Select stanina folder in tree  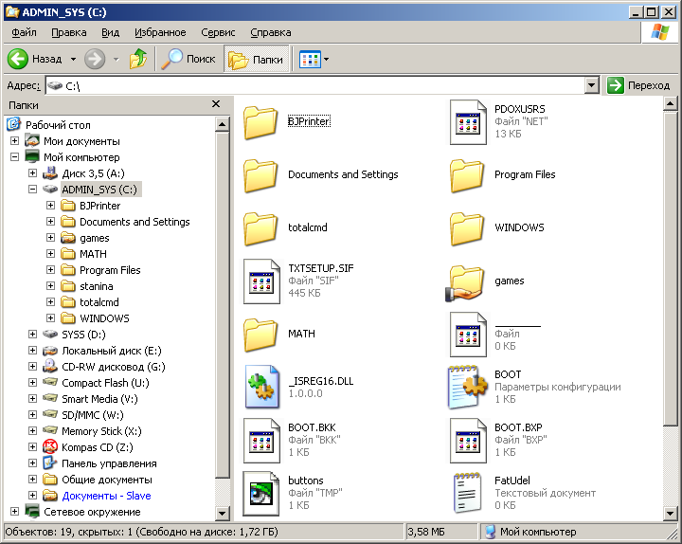coord(96,286)
